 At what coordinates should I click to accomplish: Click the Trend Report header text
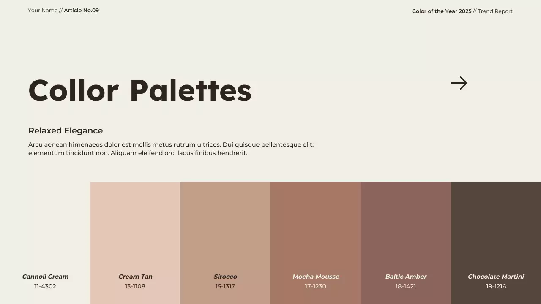(495, 11)
